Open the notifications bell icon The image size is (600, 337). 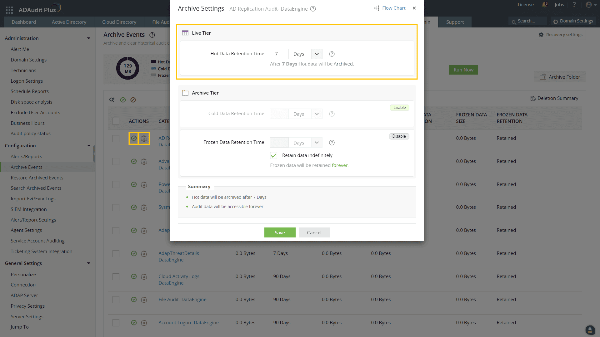pos(544,5)
